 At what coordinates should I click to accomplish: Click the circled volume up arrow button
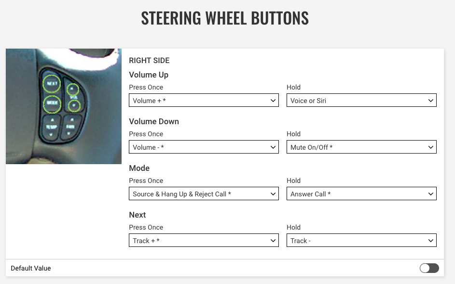73,89
